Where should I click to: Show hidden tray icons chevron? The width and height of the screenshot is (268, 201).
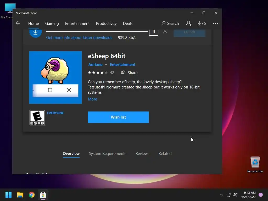click(x=221, y=195)
